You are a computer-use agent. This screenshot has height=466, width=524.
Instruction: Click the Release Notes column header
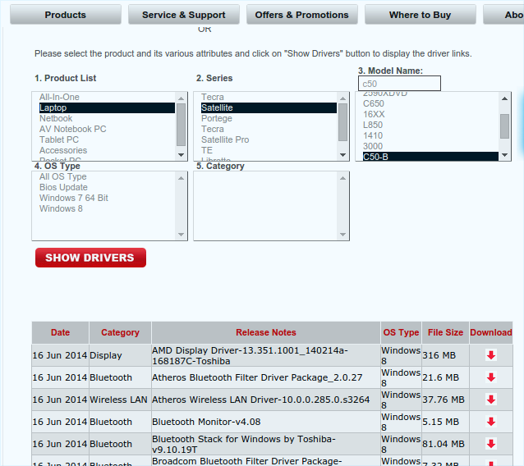[x=266, y=332]
